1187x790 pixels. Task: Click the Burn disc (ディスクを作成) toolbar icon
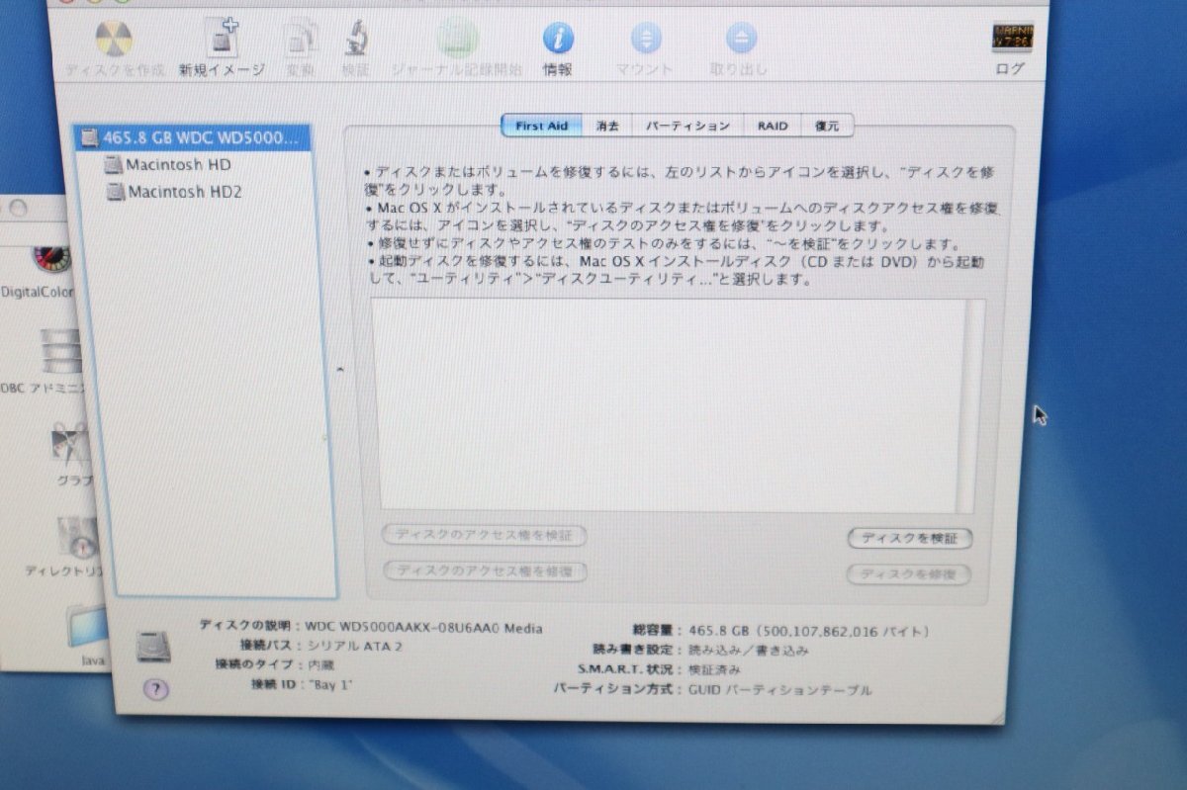[115, 41]
